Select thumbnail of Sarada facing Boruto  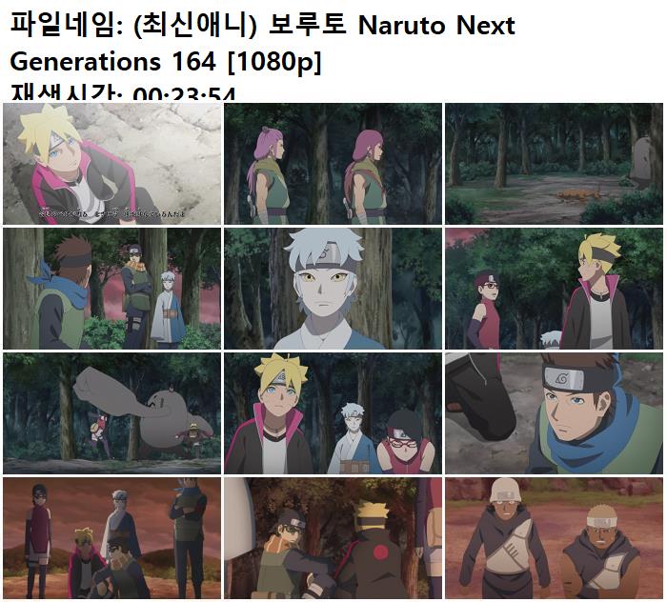pos(554,289)
